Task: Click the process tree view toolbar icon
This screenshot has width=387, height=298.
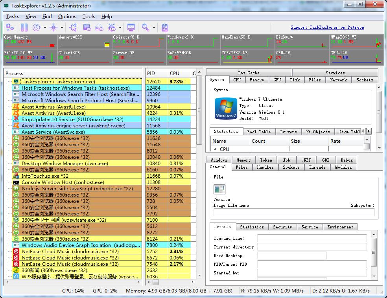Action: (x=73, y=28)
